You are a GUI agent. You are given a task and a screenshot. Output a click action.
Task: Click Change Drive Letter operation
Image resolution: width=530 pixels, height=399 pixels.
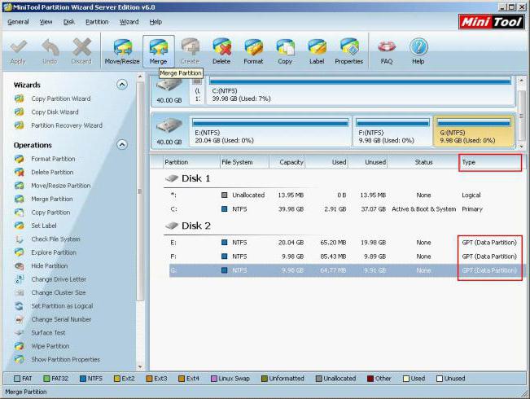(59, 279)
